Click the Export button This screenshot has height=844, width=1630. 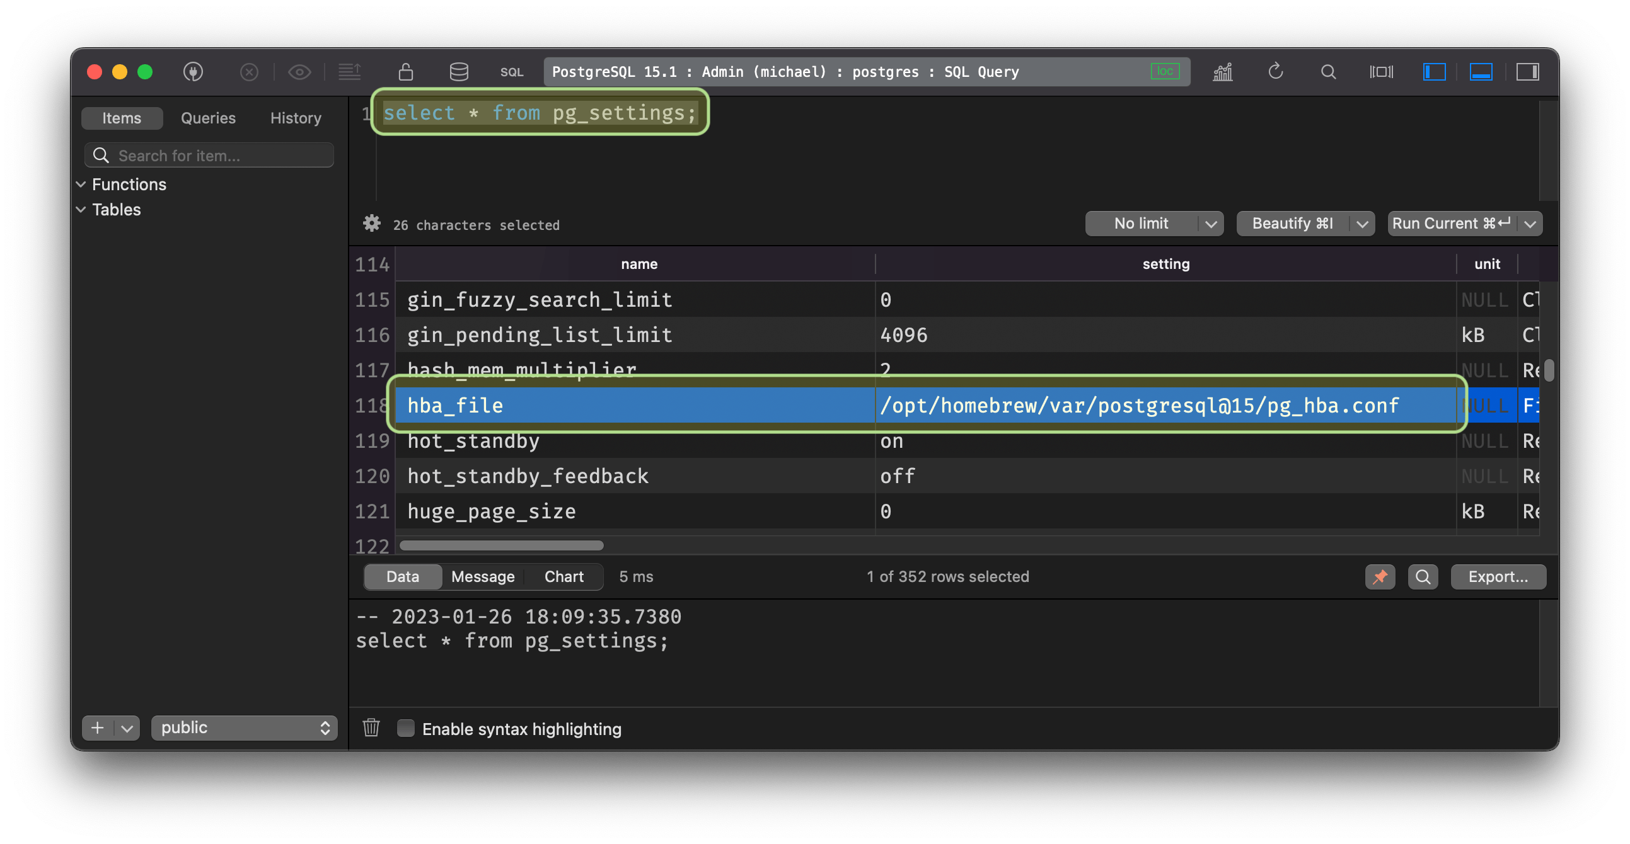coord(1498,576)
